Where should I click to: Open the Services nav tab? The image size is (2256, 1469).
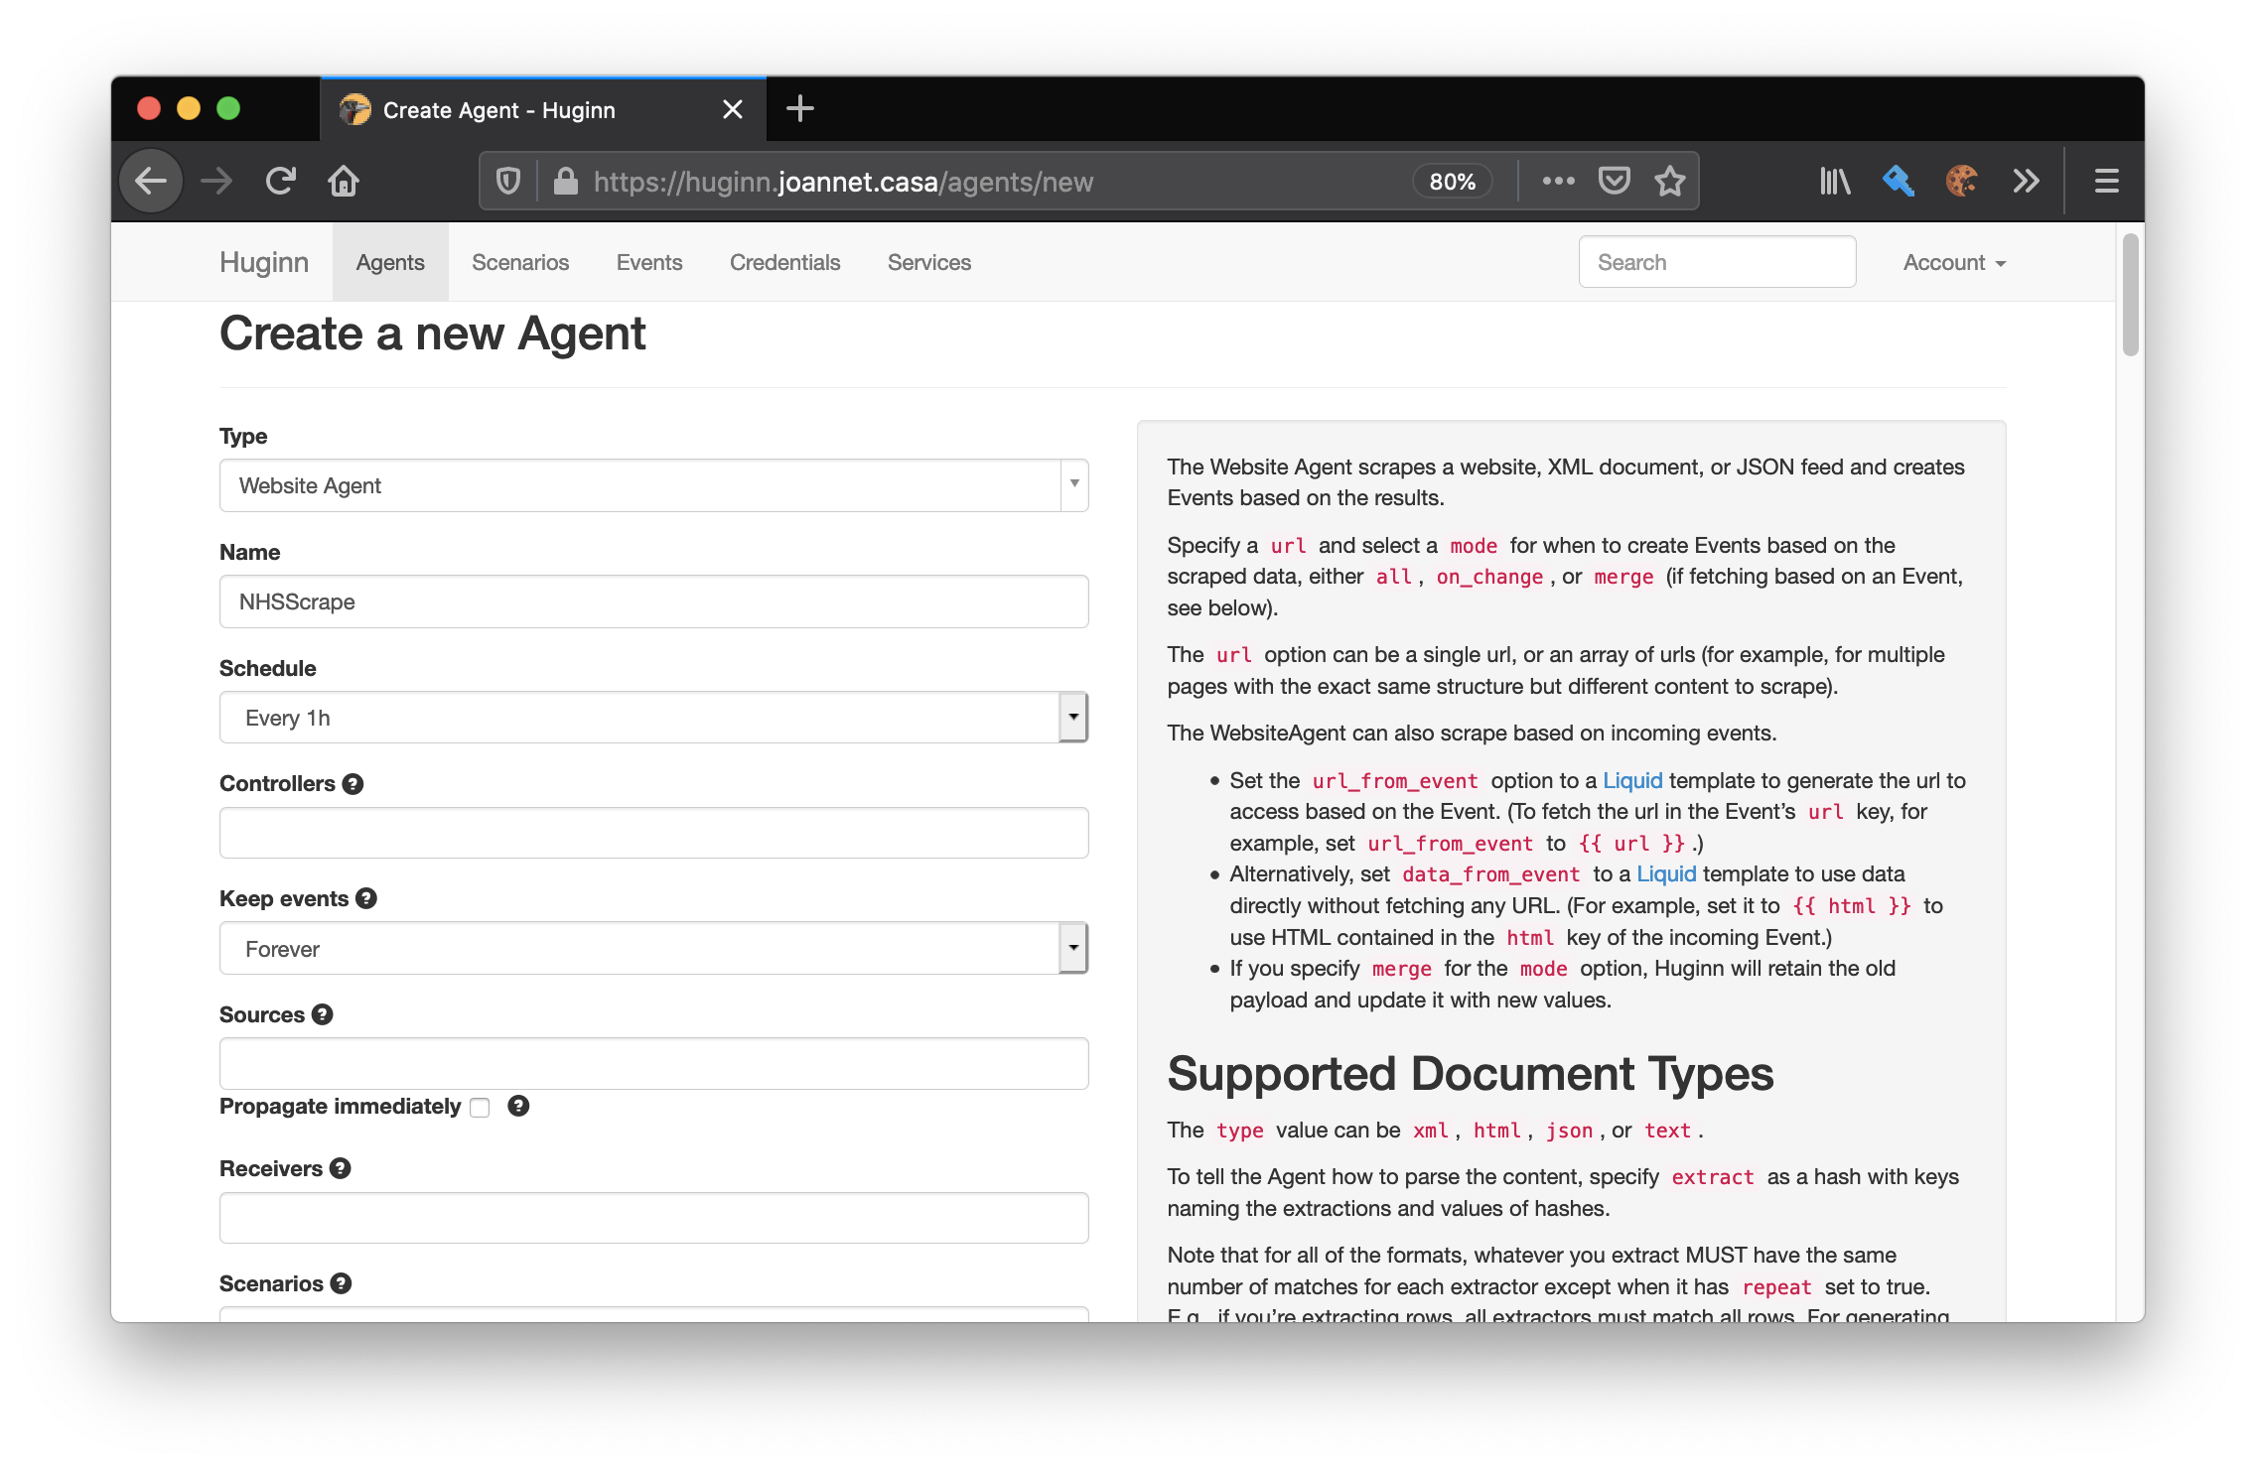[929, 262]
